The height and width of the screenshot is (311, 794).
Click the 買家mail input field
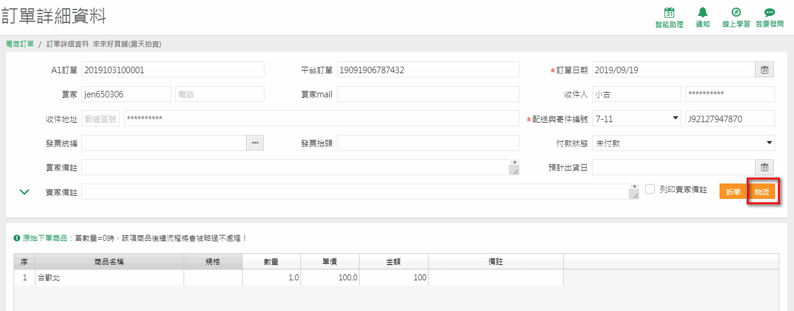coord(428,94)
